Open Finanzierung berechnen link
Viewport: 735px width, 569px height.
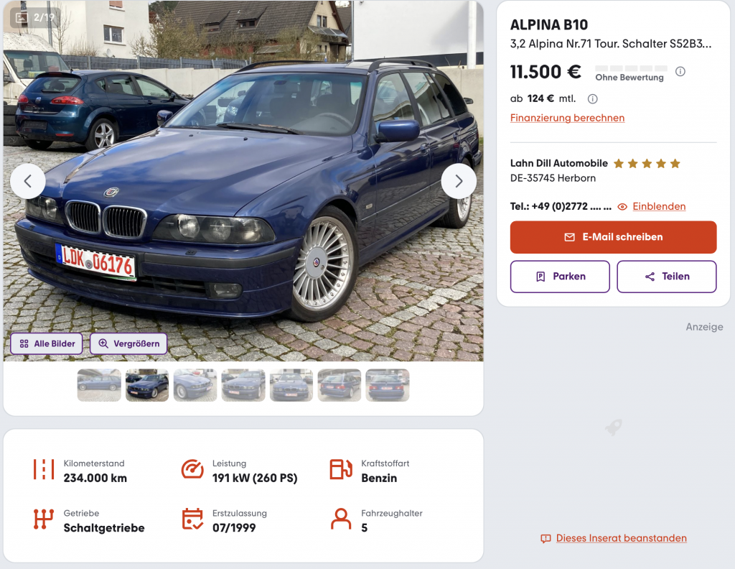[567, 119]
